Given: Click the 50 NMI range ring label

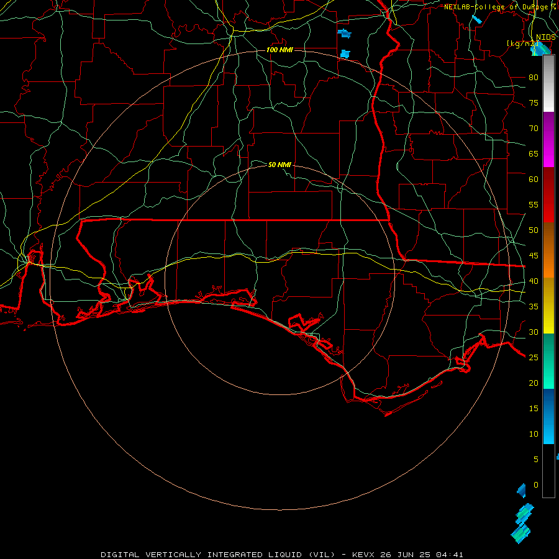Looking at the screenshot, I should pos(279,165).
